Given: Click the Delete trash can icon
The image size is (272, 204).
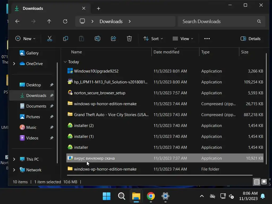Looking at the screenshot, I should (129, 39).
